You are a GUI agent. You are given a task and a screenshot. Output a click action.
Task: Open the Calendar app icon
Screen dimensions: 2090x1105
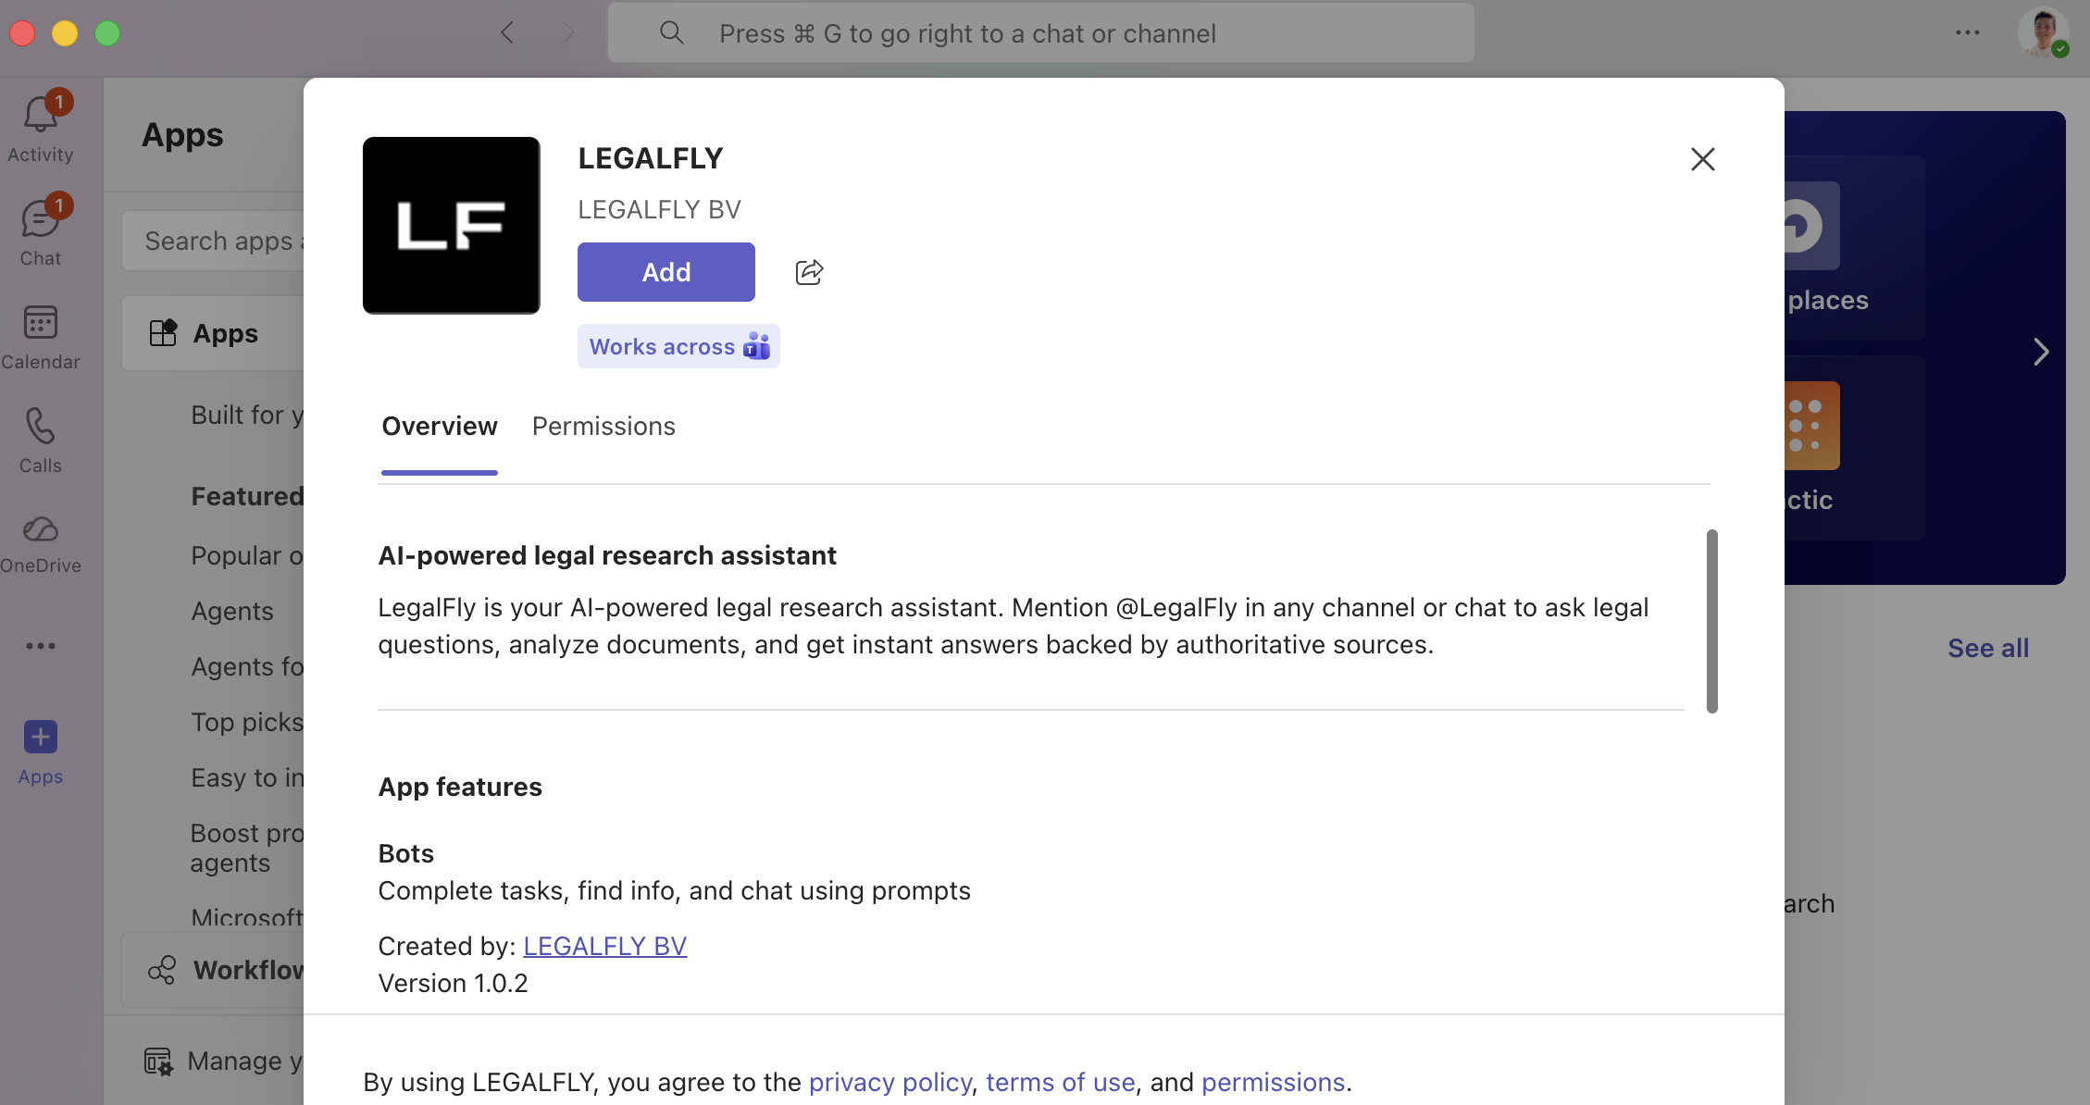coord(40,324)
